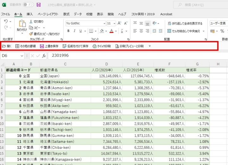Image resolution: width=228 pixels, height=165 pixels.
Task: Increase indent
Action: (x=161, y=31)
